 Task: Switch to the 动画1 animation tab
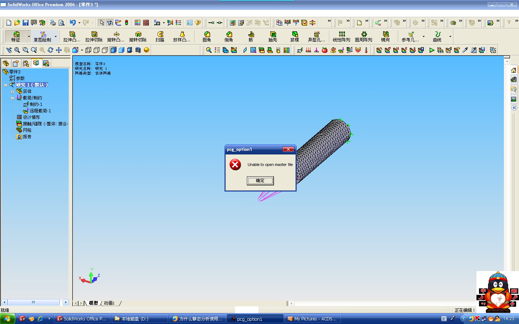point(109,303)
